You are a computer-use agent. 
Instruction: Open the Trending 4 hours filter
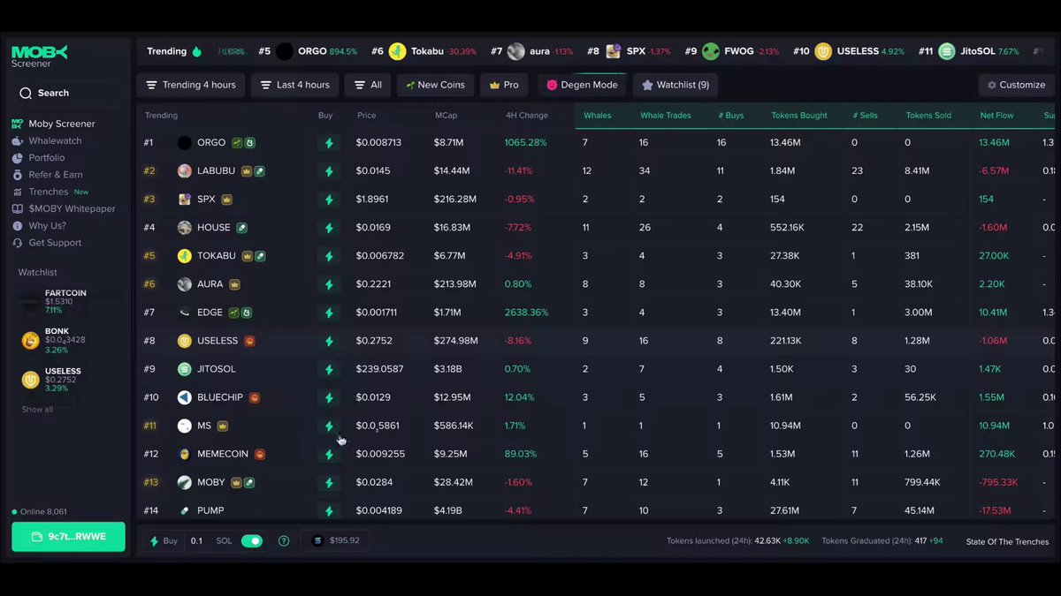tap(190, 85)
